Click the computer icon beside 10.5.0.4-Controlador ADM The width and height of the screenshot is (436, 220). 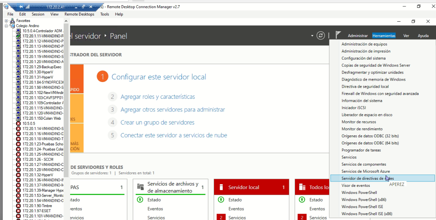pos(18,31)
